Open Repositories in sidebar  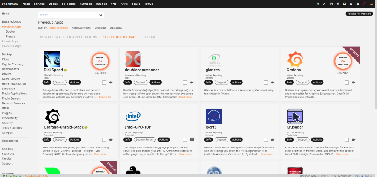10,141
